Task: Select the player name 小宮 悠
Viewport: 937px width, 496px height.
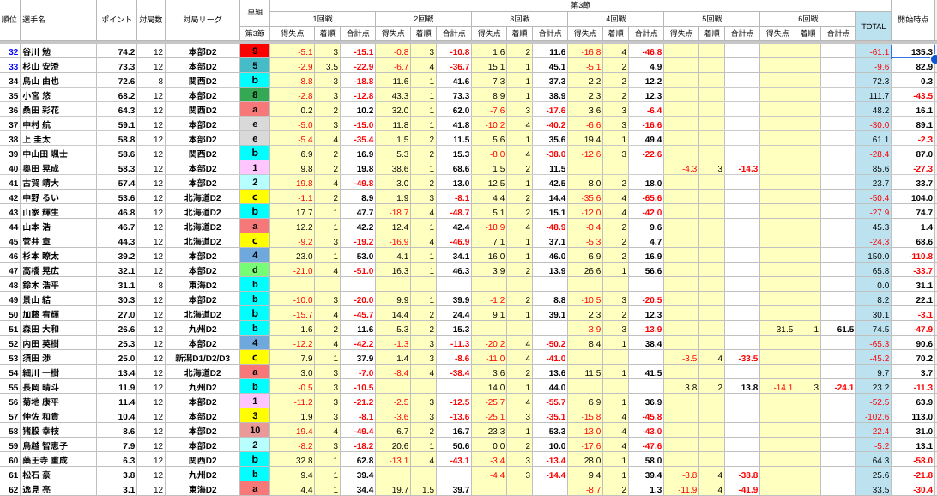Action: coord(36,95)
